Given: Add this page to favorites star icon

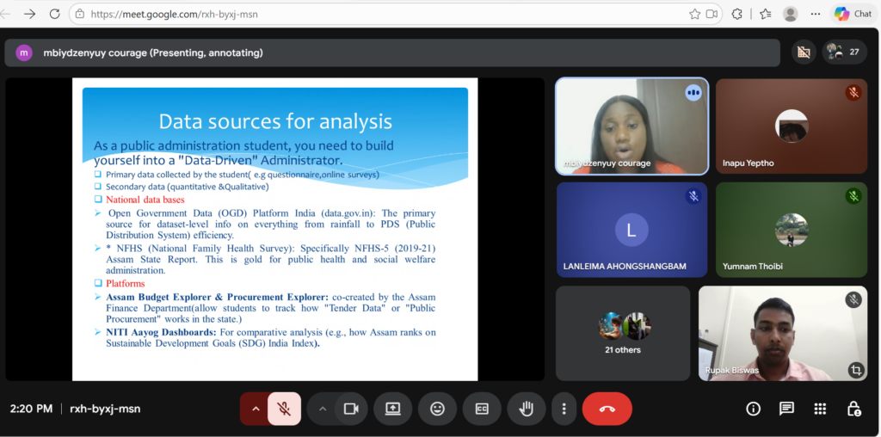Looking at the screenshot, I should click(694, 14).
